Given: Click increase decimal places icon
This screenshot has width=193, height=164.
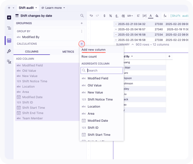Looking at the screenshot, I should (x=123, y=16).
